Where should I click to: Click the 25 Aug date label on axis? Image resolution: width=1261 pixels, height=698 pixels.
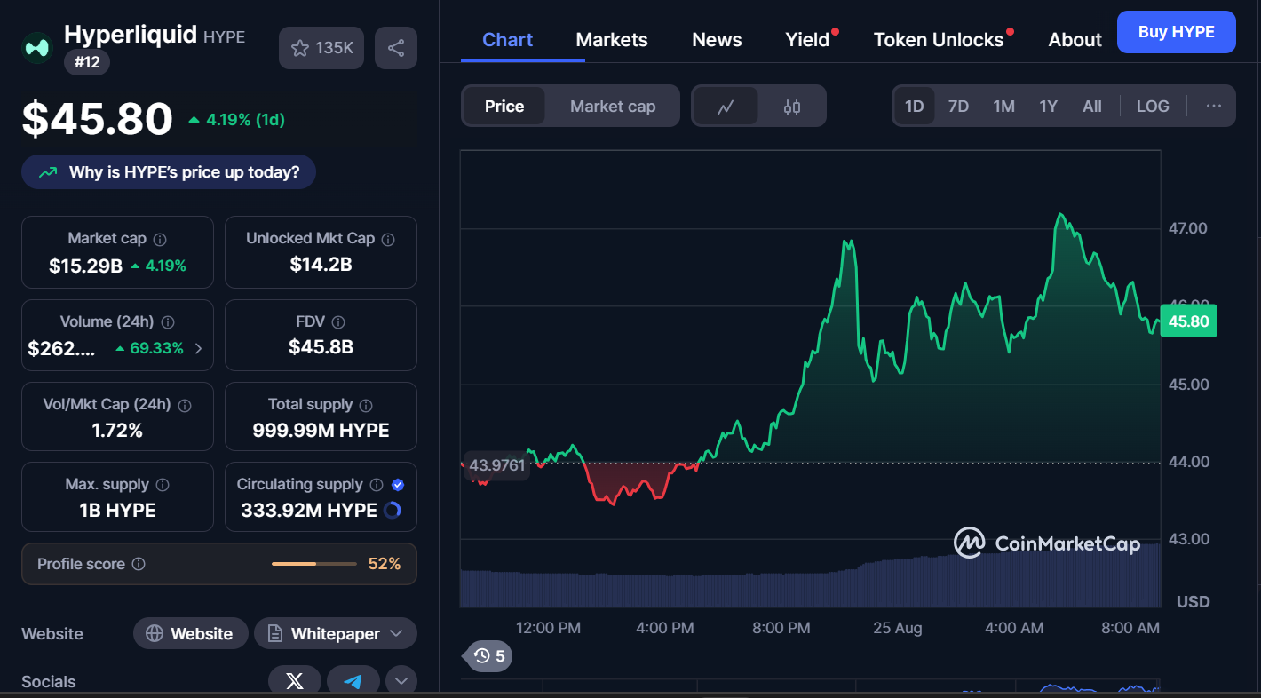point(898,628)
